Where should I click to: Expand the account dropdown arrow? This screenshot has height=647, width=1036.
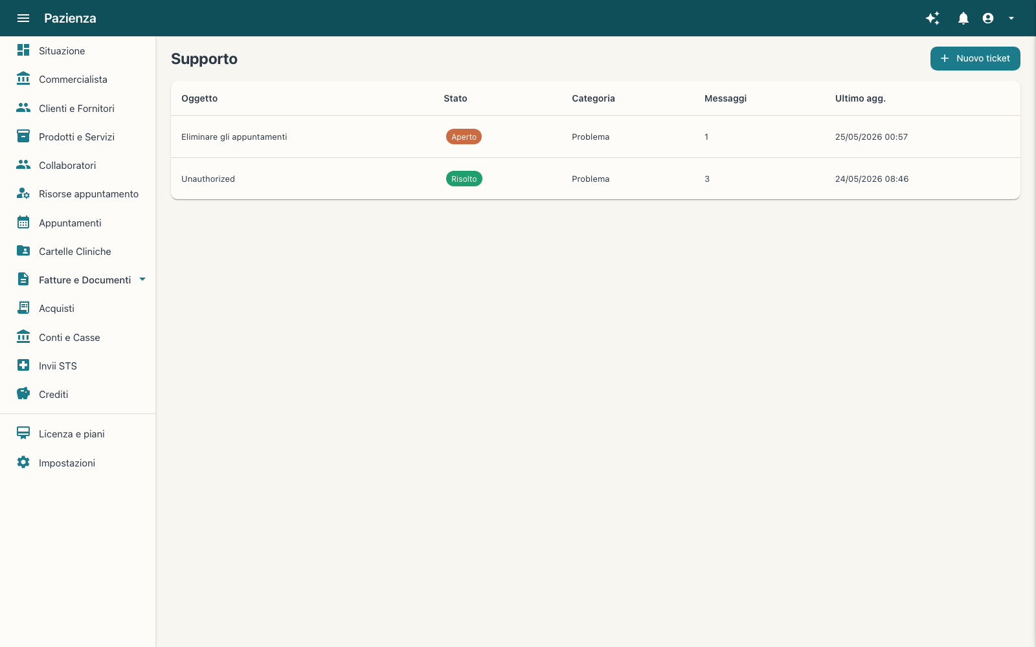(1011, 18)
